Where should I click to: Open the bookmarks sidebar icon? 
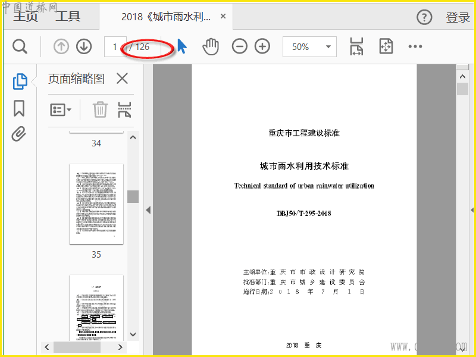pos(19,108)
